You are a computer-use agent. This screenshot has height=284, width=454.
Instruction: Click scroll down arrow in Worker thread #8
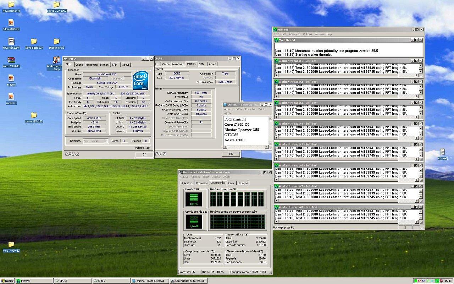pos(421,218)
